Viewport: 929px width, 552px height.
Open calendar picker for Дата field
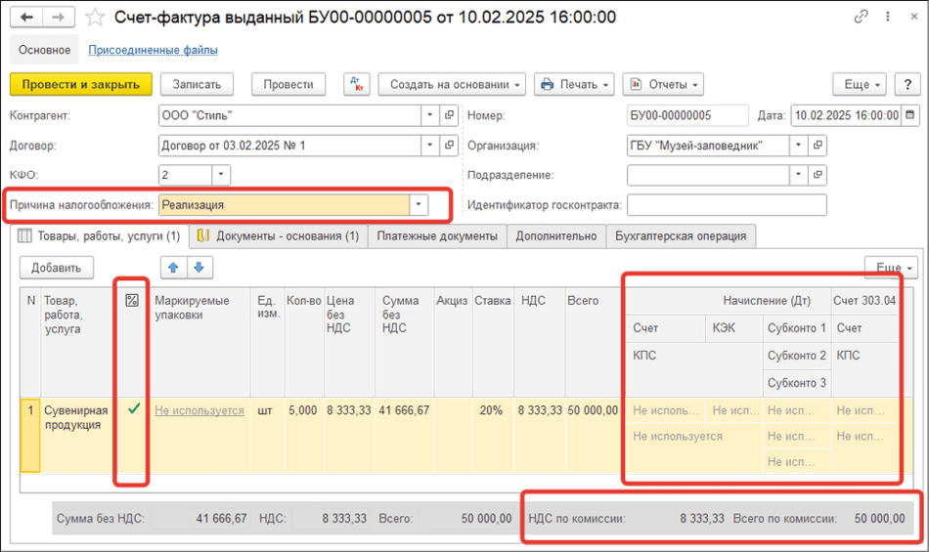point(910,115)
